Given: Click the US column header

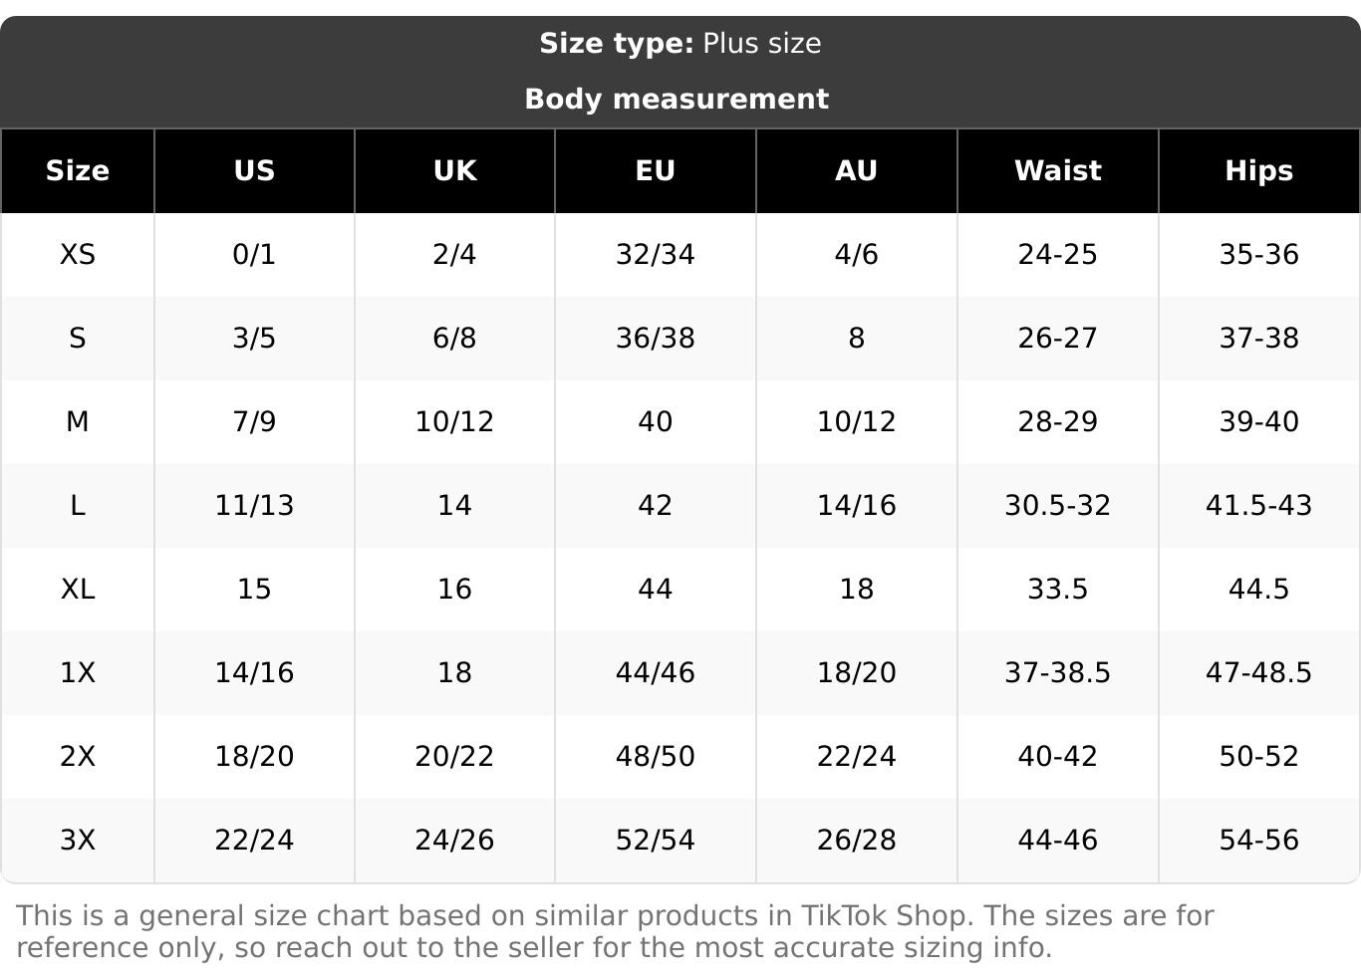Looking at the screenshot, I should [254, 170].
